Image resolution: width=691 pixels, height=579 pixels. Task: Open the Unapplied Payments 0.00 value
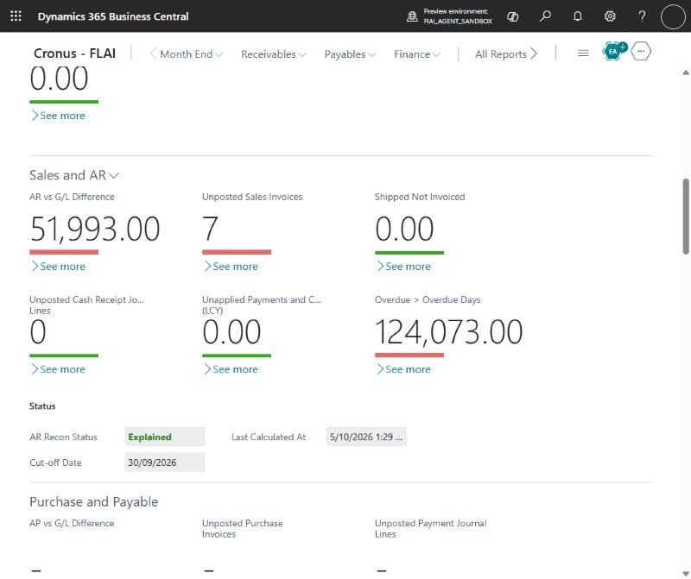231,332
